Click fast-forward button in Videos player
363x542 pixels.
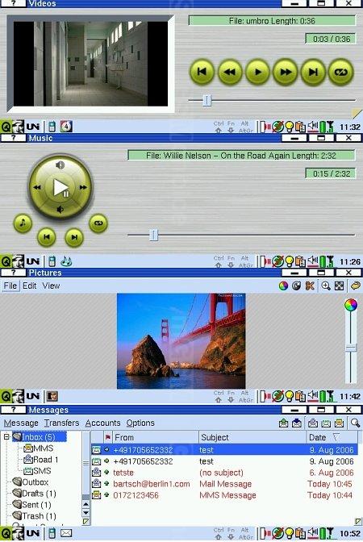(286, 72)
